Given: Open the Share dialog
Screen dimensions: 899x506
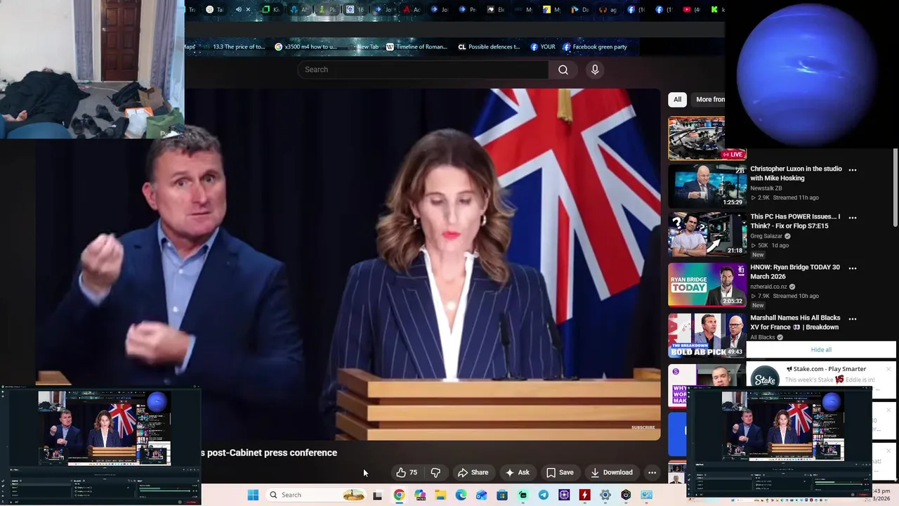Looking at the screenshot, I should (x=473, y=472).
